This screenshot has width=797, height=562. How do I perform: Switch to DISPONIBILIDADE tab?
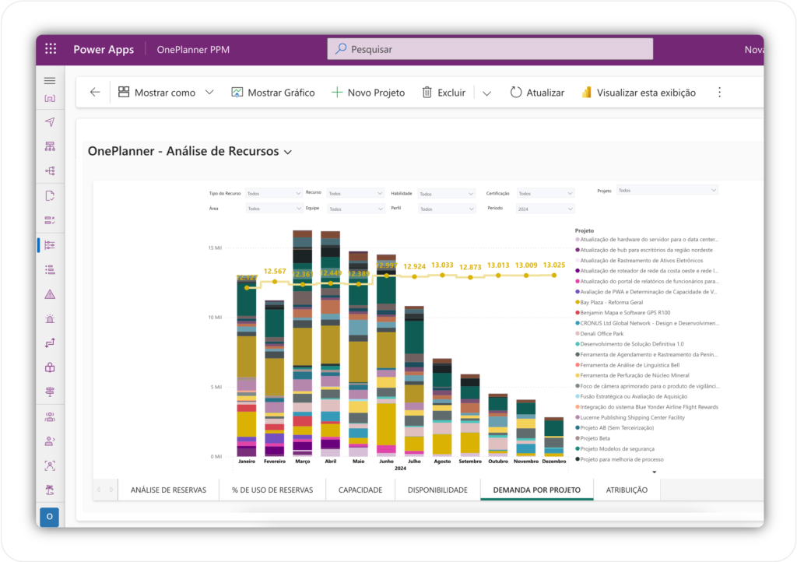point(437,490)
